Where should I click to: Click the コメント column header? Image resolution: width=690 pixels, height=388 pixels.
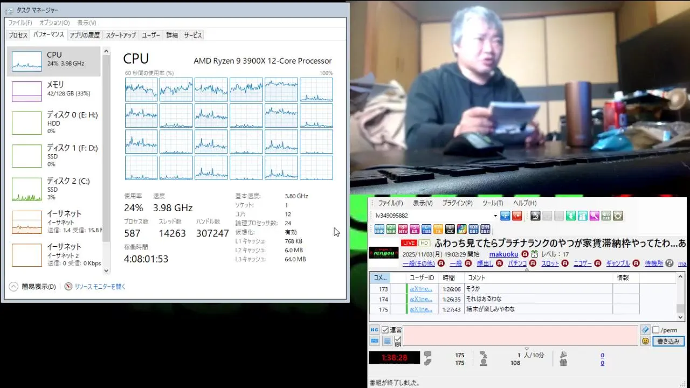539,278
